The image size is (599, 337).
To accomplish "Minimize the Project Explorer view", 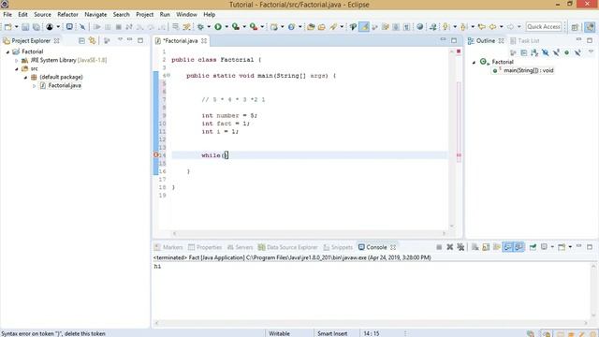I will [130, 39].
